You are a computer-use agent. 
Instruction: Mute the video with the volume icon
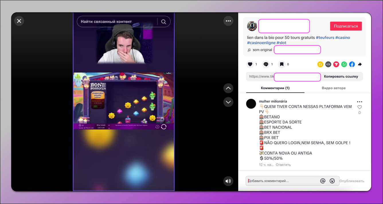228,181
